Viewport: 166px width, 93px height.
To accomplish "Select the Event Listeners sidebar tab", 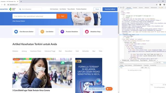I will pos(128,65).
